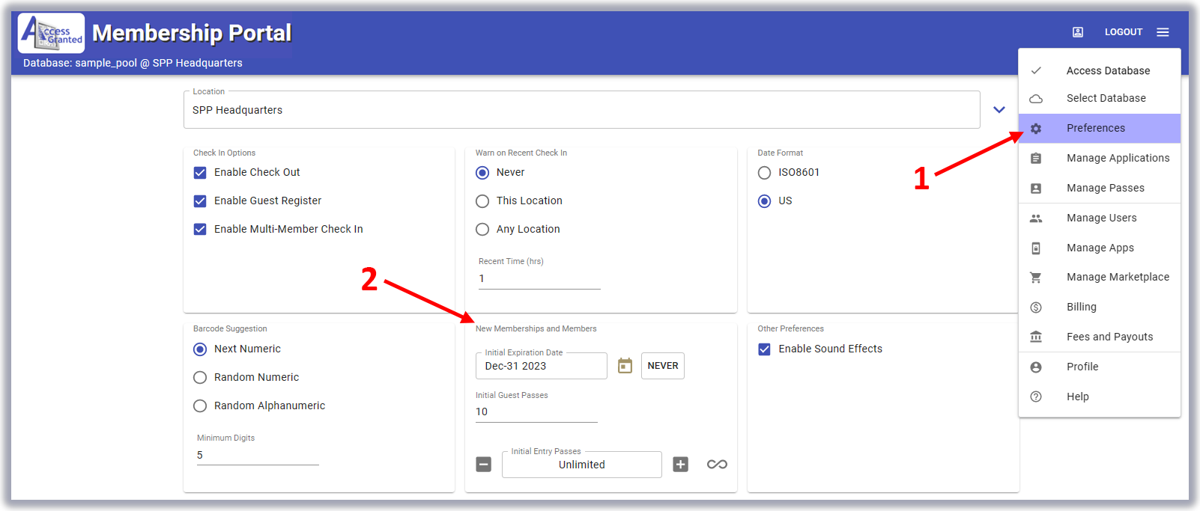Click the plus icon to increase entry passes
The height and width of the screenshot is (511, 1200).
point(680,465)
